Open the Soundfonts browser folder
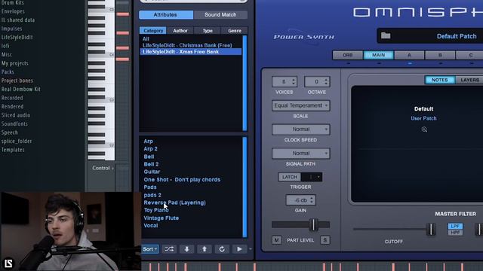Screen dimensions: 483x271 click(x=14, y=123)
